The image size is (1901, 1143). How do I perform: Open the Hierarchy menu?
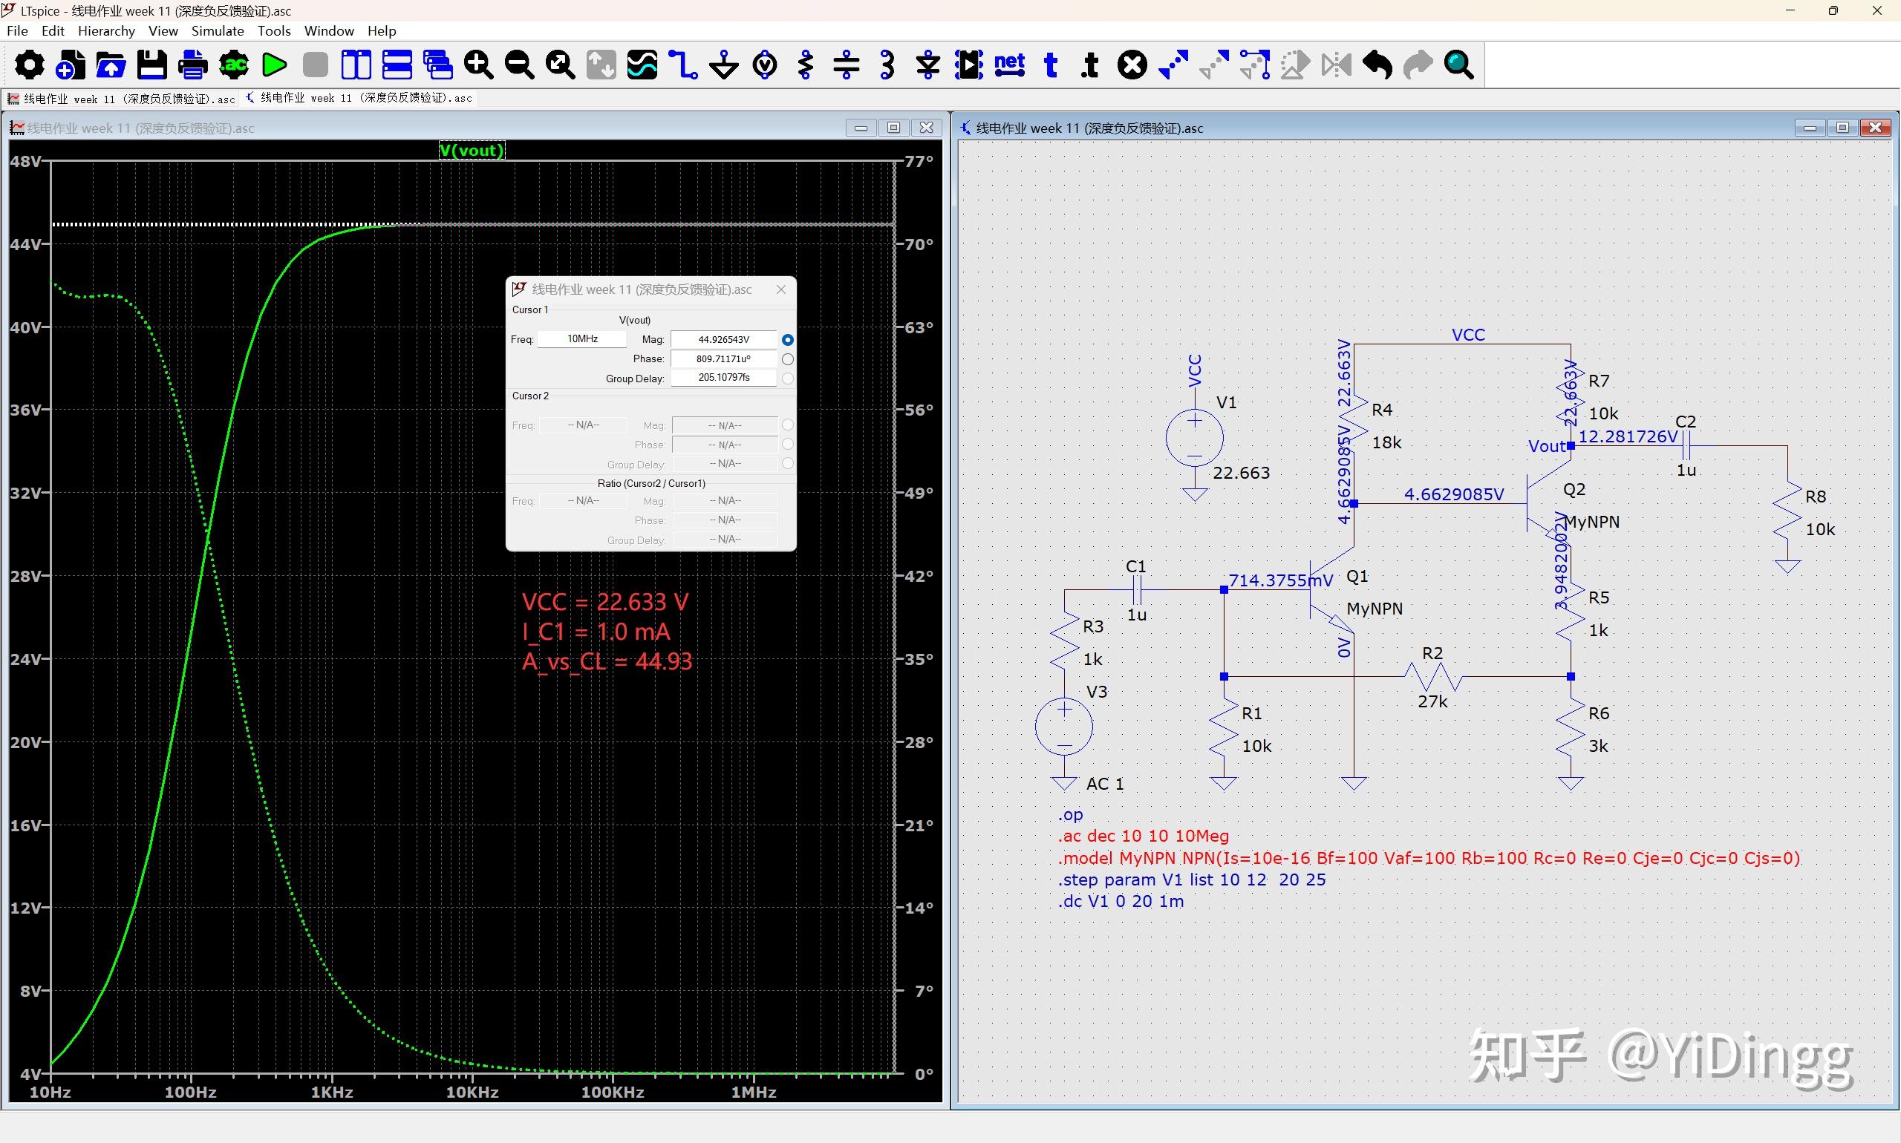click(106, 31)
